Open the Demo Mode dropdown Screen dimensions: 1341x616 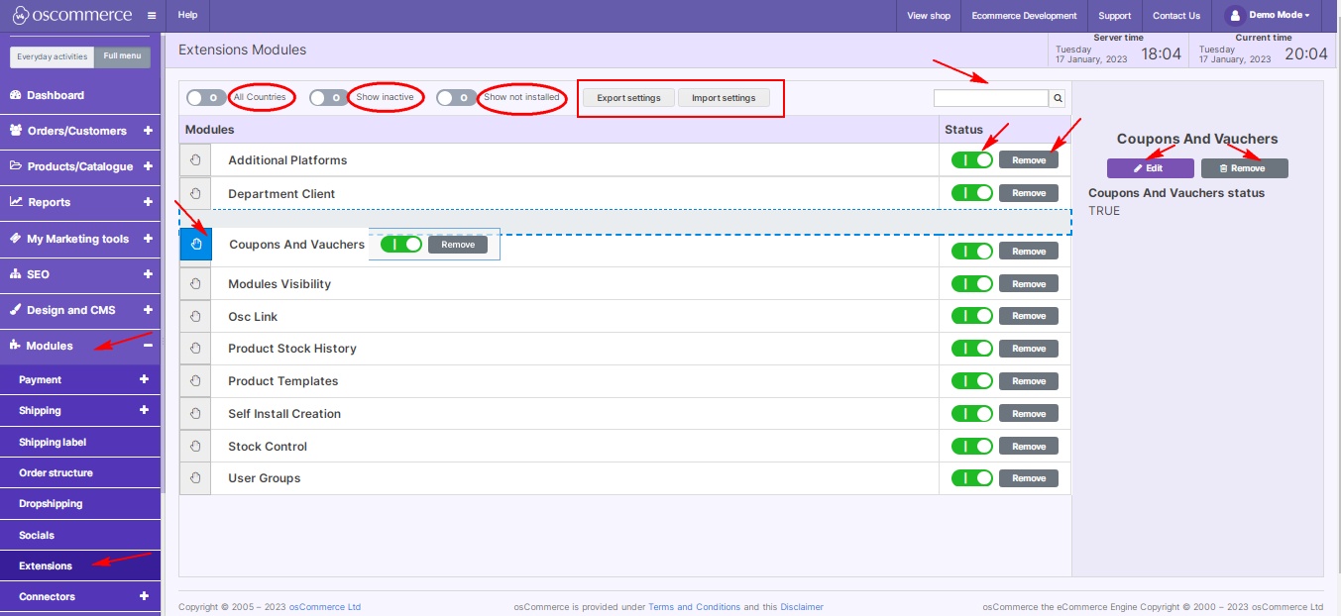click(x=1280, y=16)
